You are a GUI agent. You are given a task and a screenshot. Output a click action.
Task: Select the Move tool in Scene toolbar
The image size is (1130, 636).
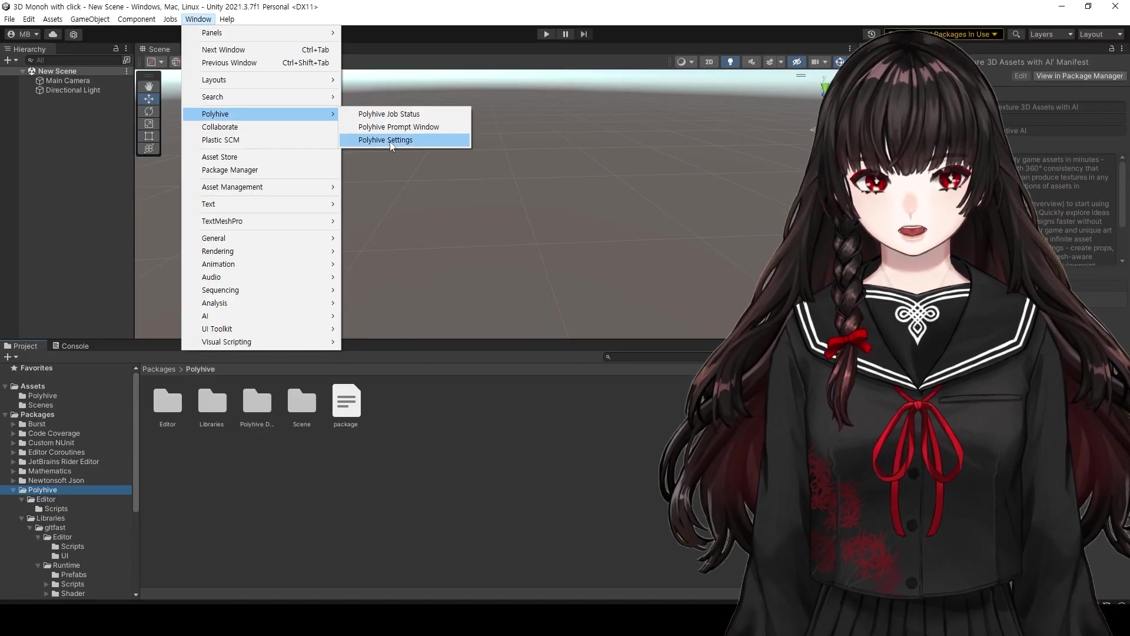[x=149, y=99]
